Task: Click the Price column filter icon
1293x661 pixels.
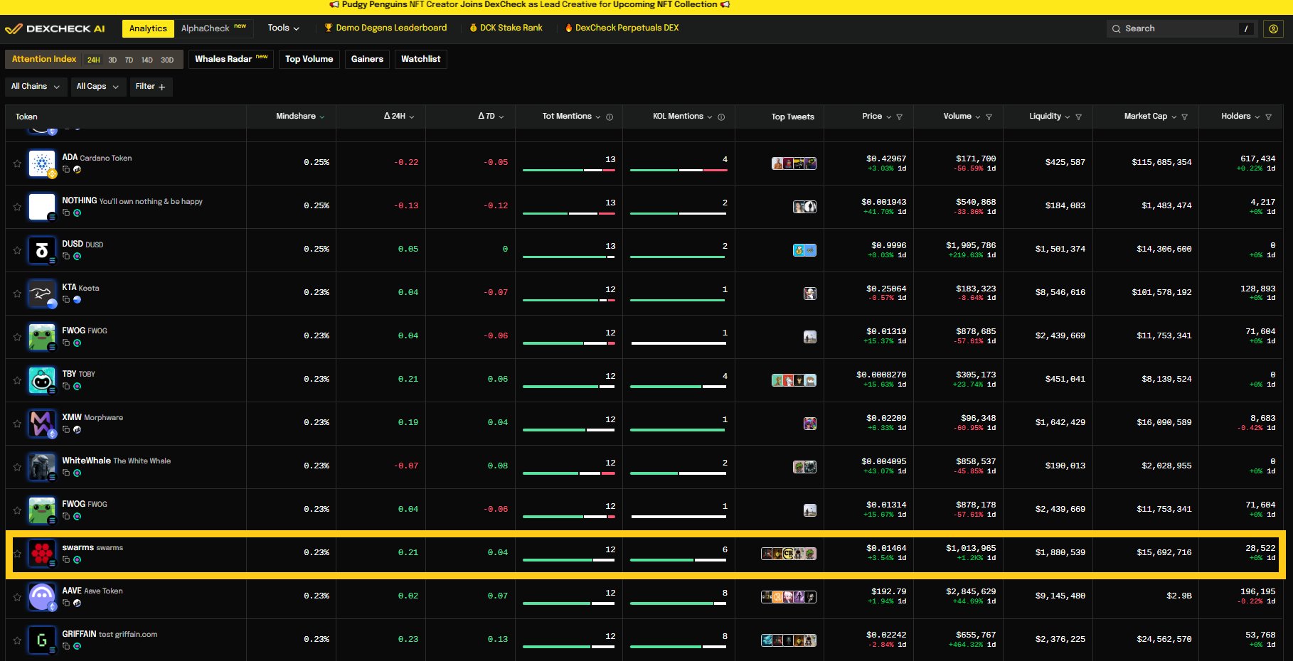Action: (899, 117)
